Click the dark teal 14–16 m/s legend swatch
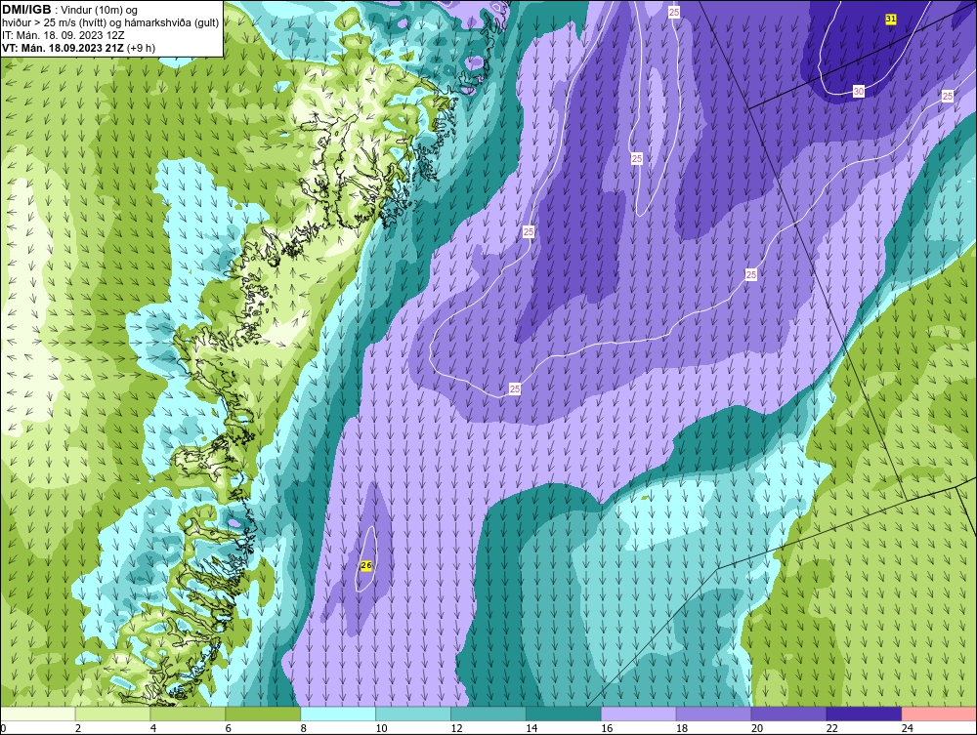The width and height of the screenshot is (977, 735). 564,714
